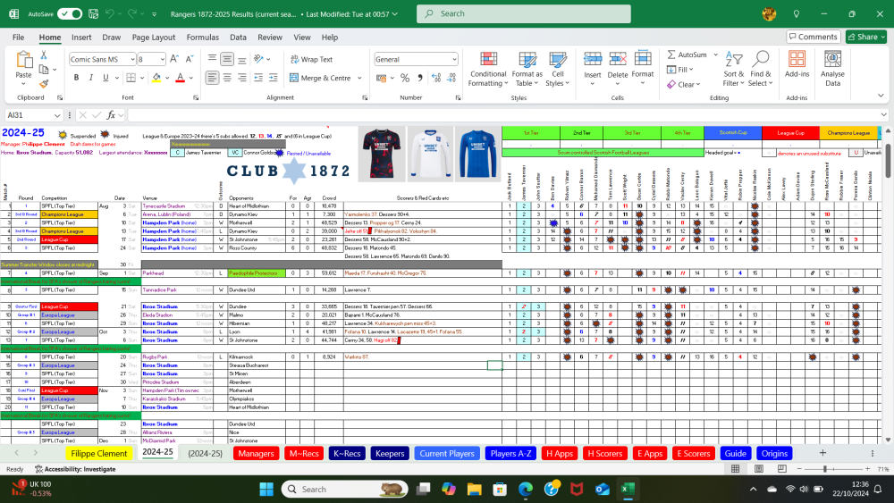Open the Clear eraser menu
894x503 pixels.
(x=683, y=84)
